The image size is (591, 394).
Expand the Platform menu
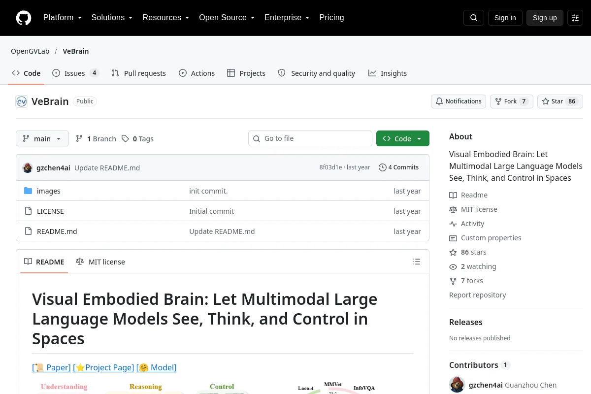(63, 18)
